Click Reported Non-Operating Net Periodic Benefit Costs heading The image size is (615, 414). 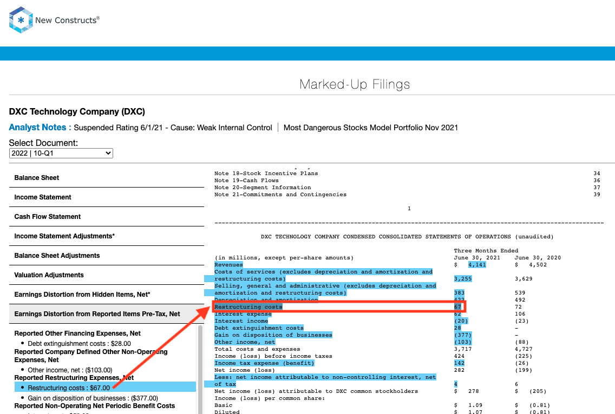point(95,406)
